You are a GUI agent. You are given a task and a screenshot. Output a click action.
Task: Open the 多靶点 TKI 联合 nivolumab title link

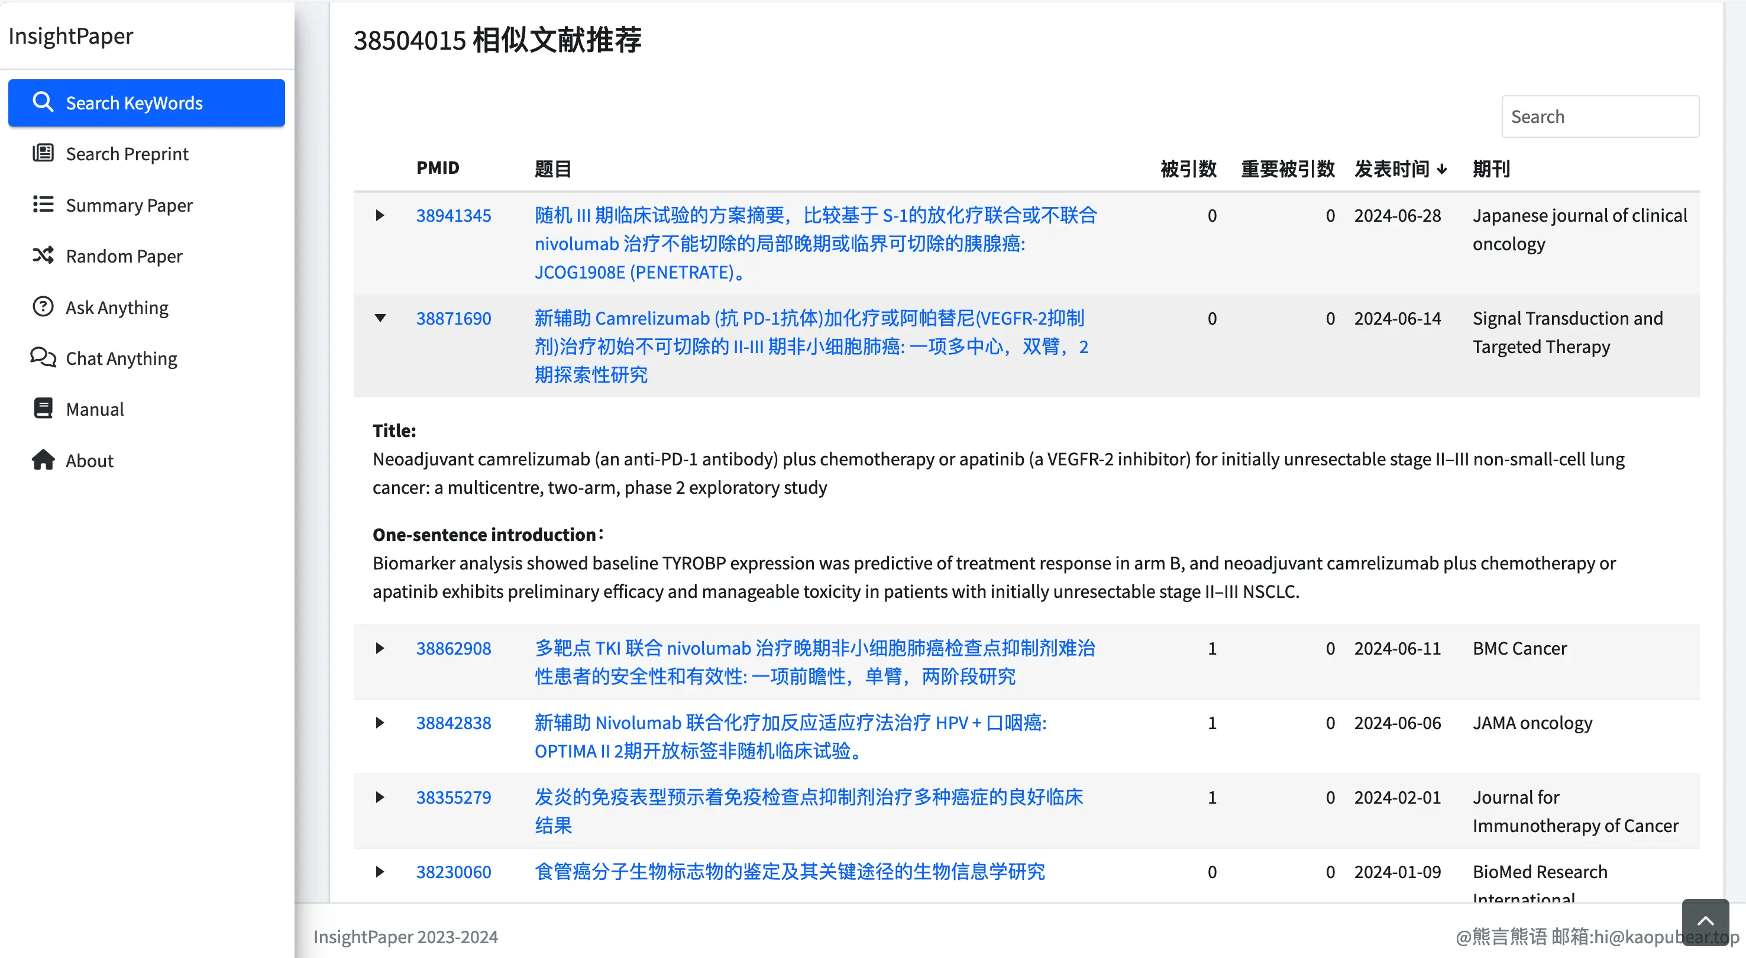point(814,662)
